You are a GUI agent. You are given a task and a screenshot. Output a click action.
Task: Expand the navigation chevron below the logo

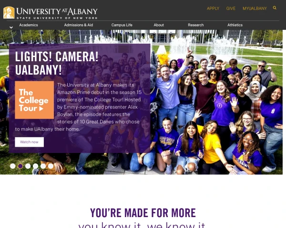pos(11,28)
